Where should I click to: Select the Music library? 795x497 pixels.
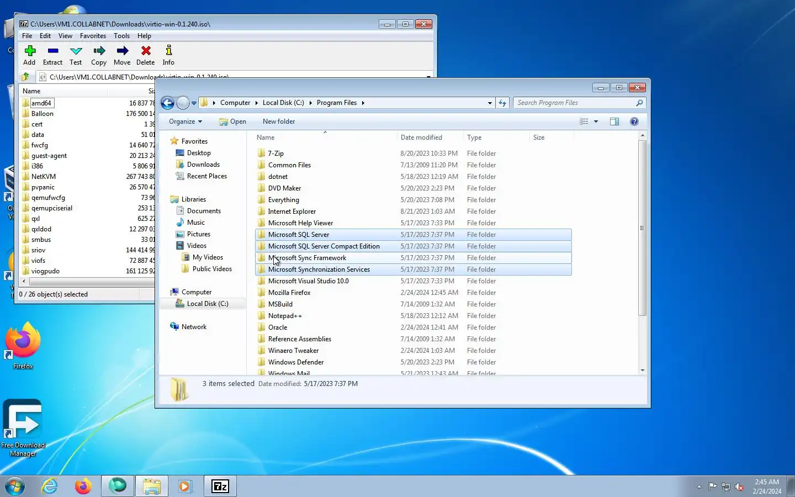click(195, 223)
